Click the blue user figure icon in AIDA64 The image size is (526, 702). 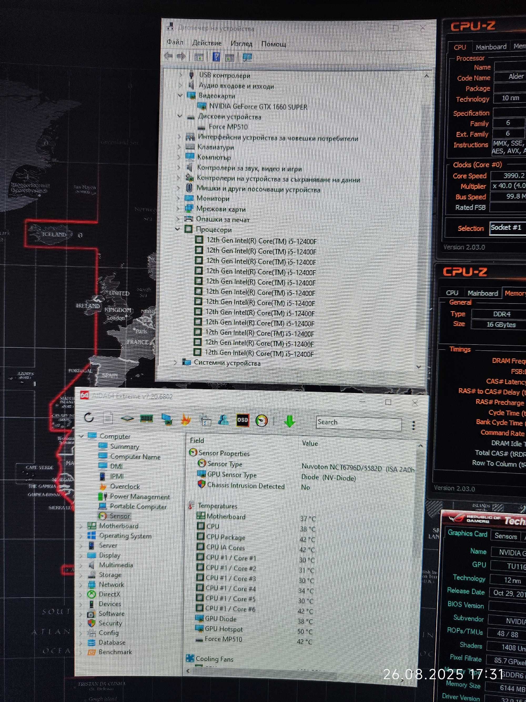click(x=224, y=420)
